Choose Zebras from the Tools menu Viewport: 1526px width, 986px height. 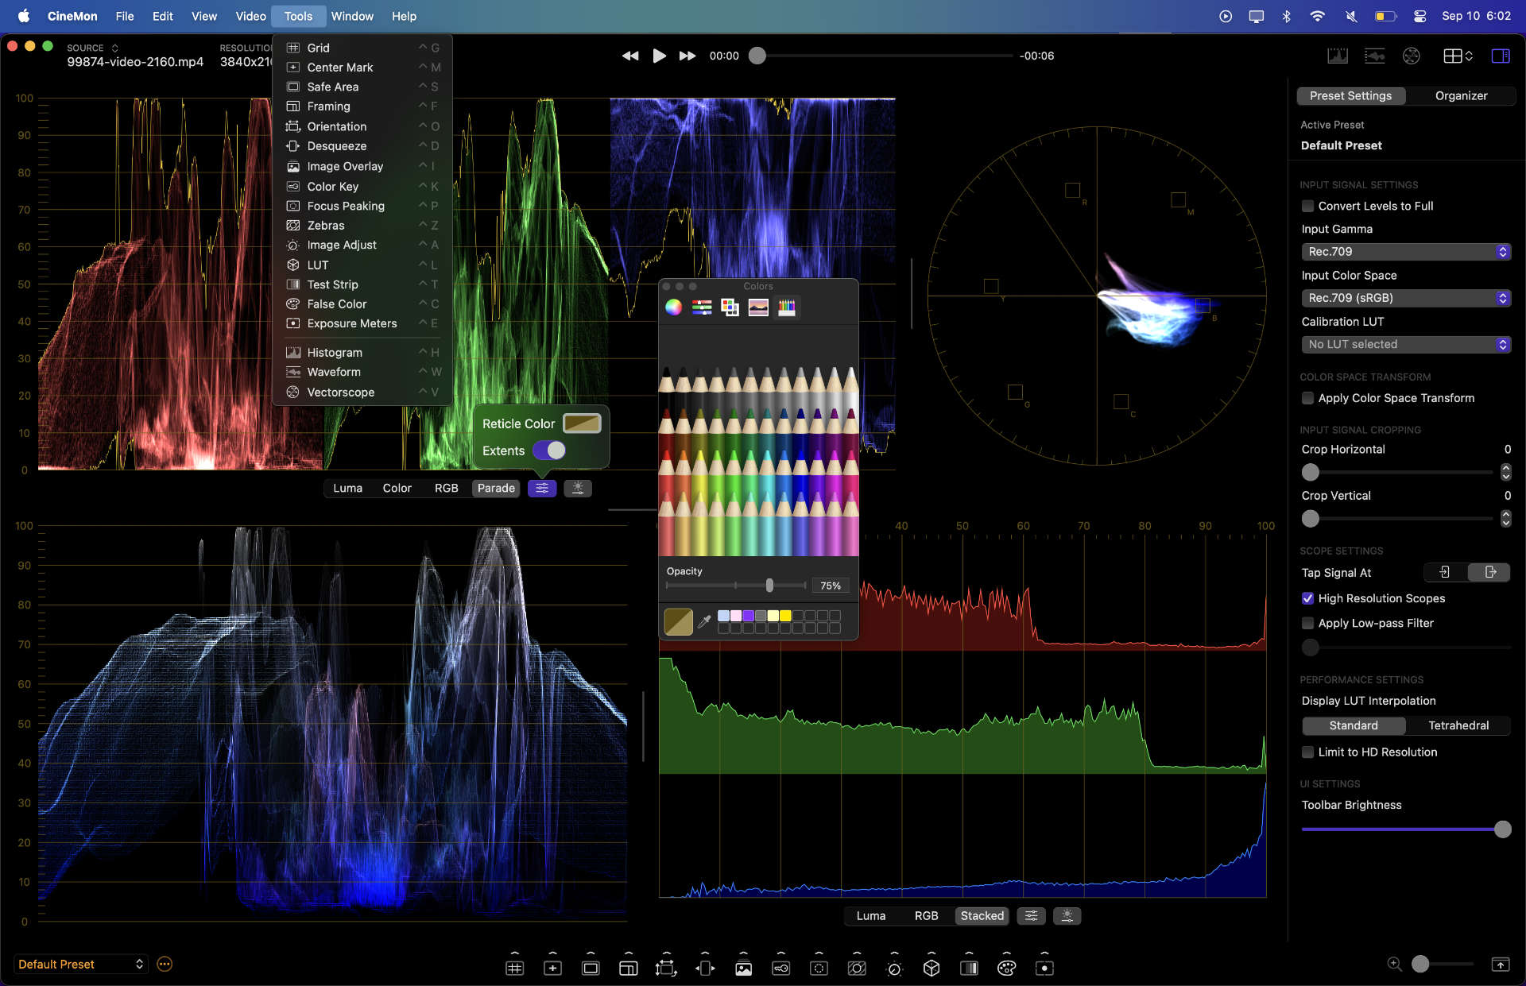pos(326,226)
